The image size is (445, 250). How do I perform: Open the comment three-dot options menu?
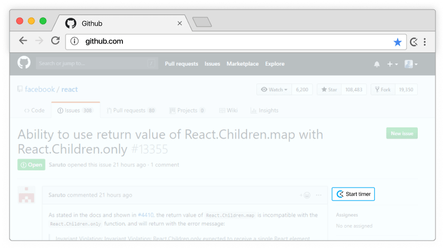click(319, 195)
